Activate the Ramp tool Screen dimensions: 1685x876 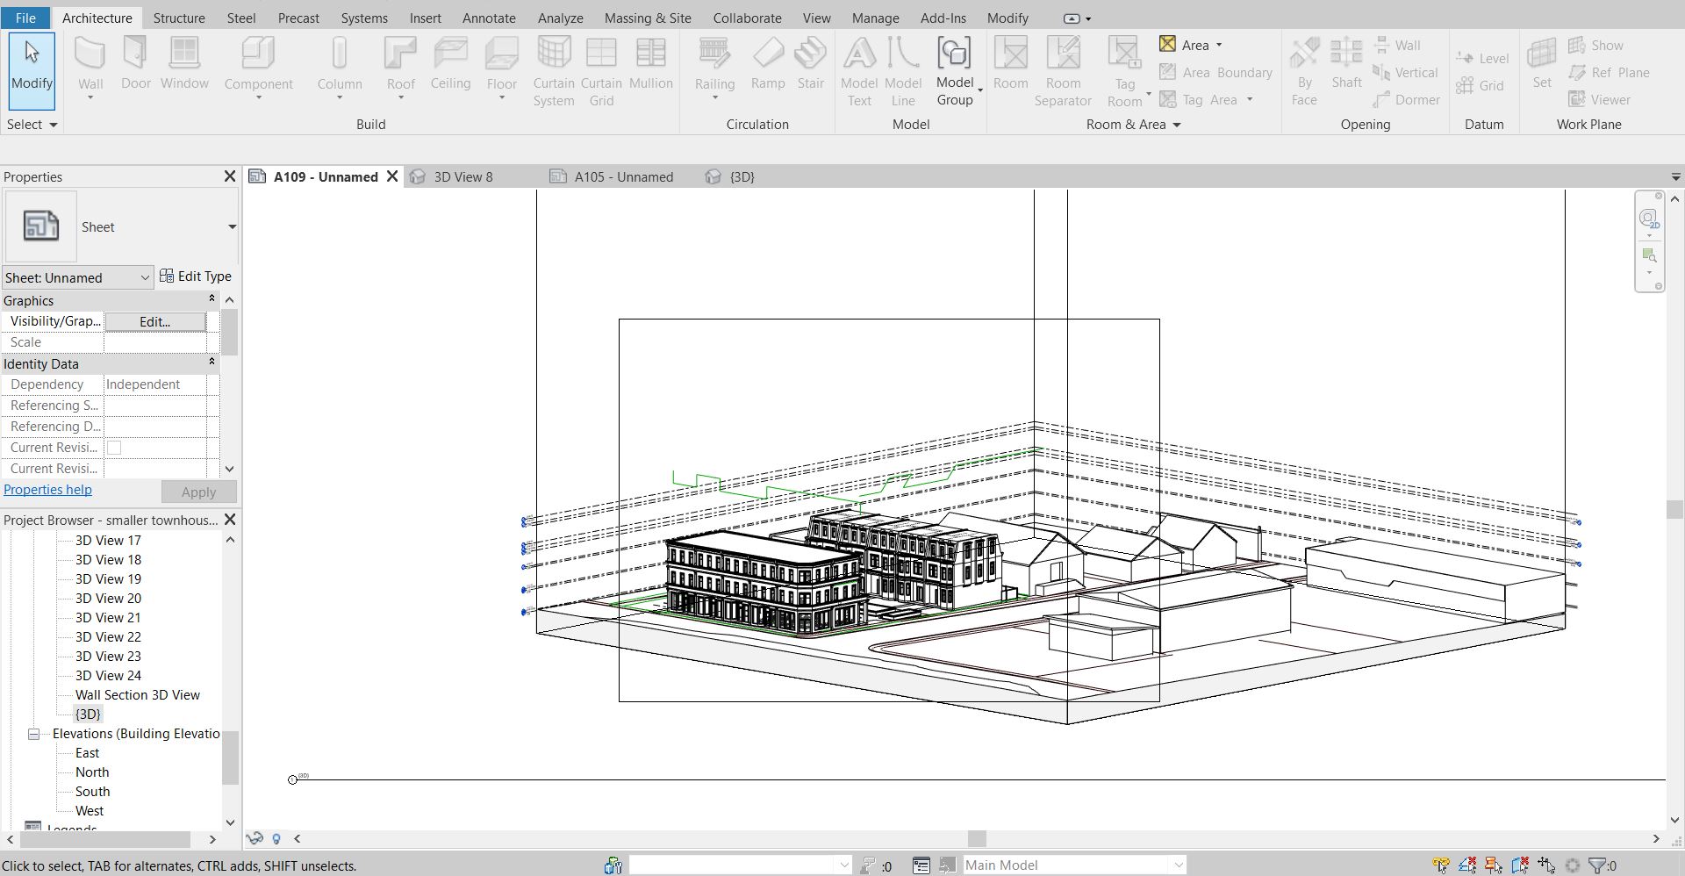768,64
